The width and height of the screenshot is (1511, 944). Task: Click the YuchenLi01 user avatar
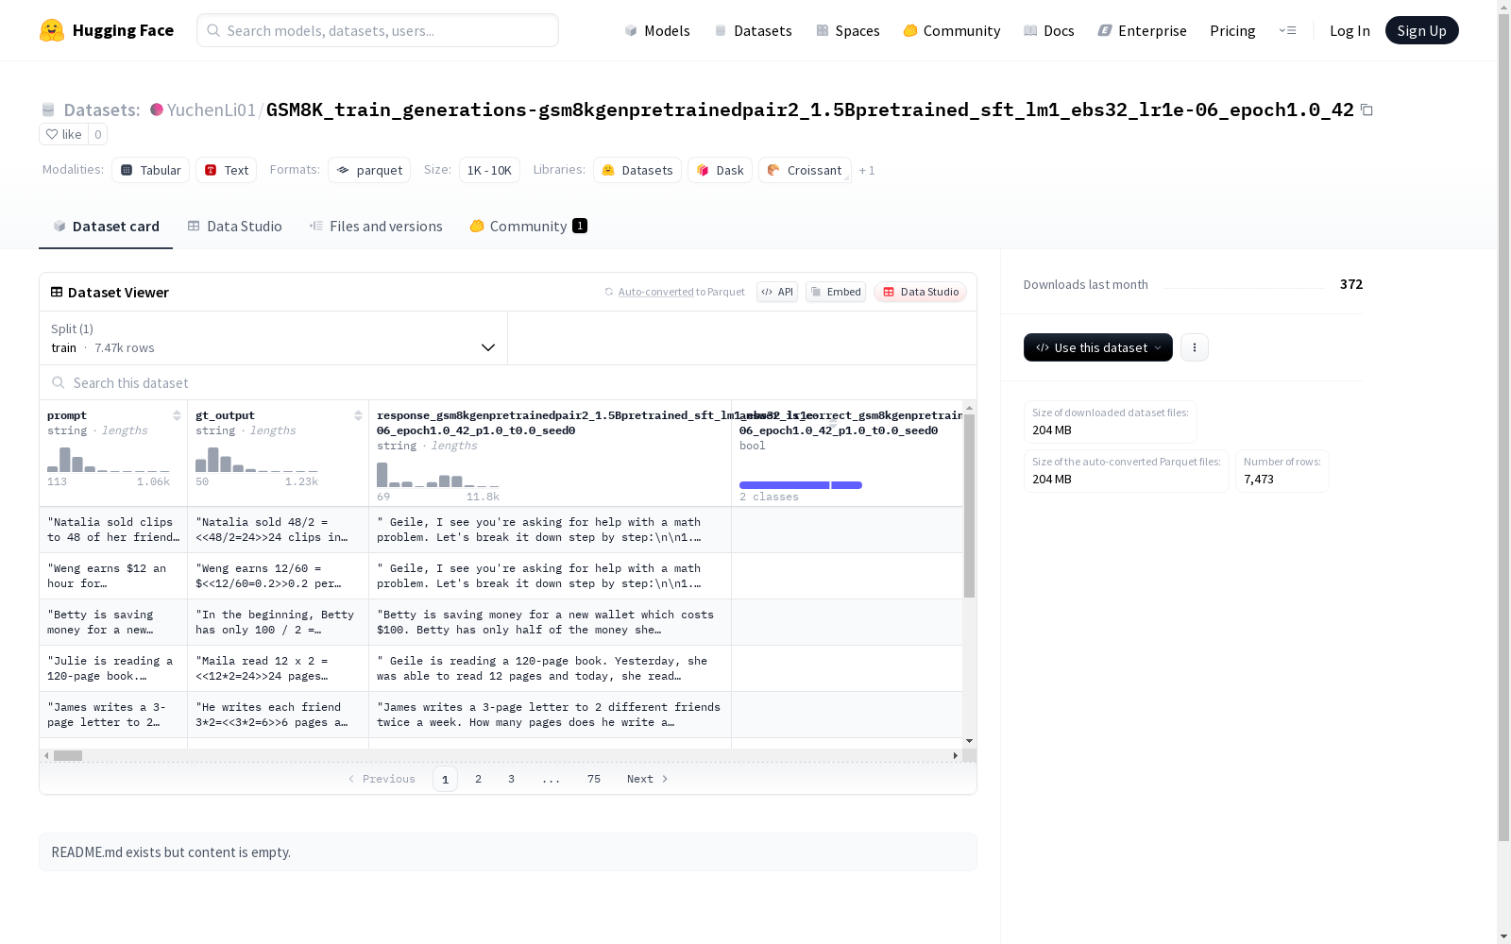(x=157, y=110)
